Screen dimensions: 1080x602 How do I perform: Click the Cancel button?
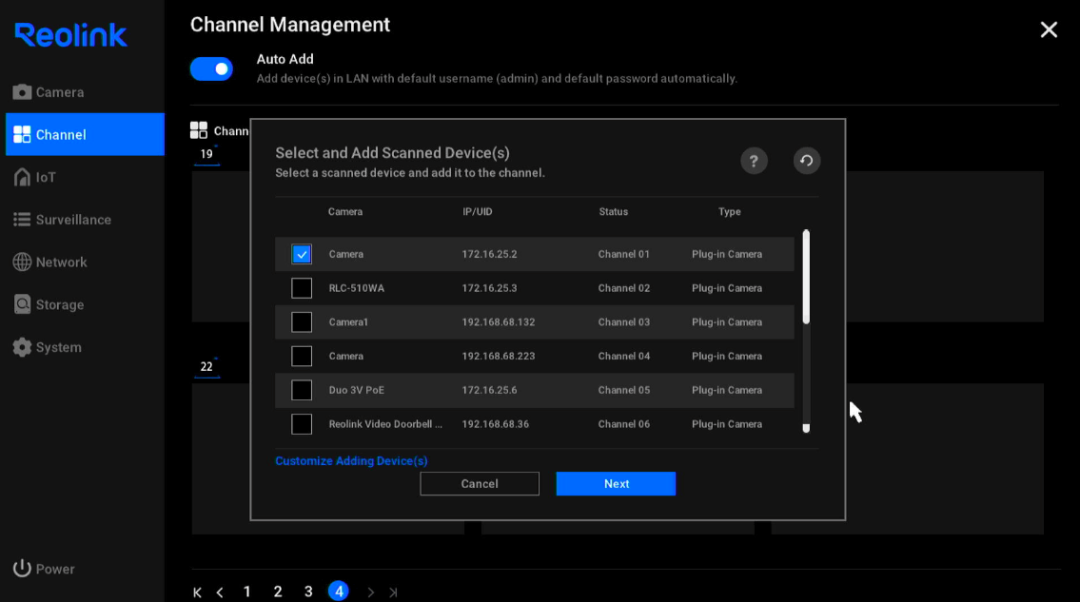click(480, 483)
